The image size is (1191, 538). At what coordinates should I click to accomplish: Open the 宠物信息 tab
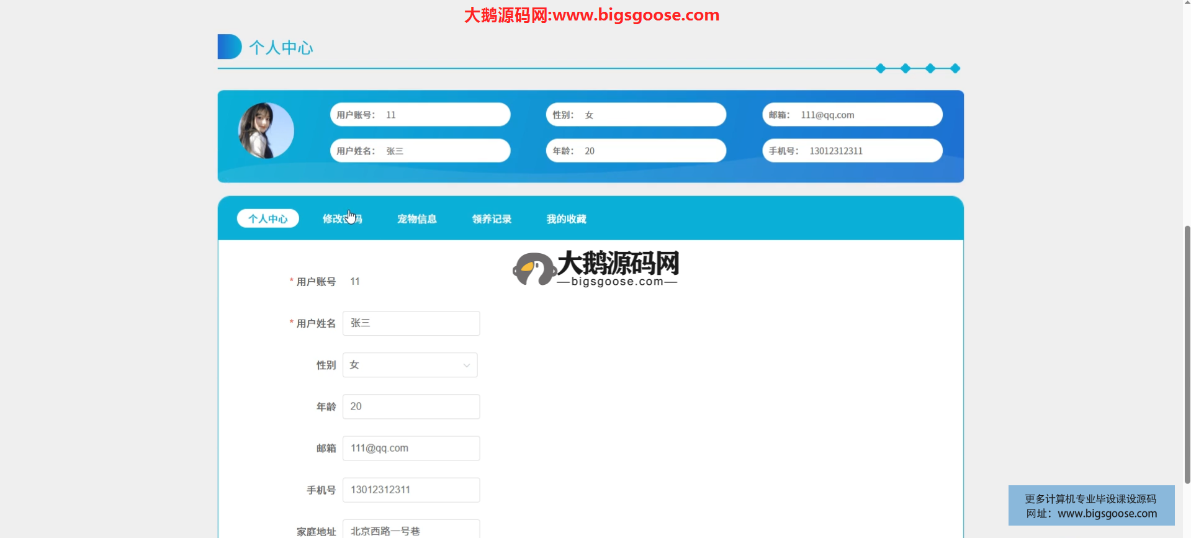[416, 219]
